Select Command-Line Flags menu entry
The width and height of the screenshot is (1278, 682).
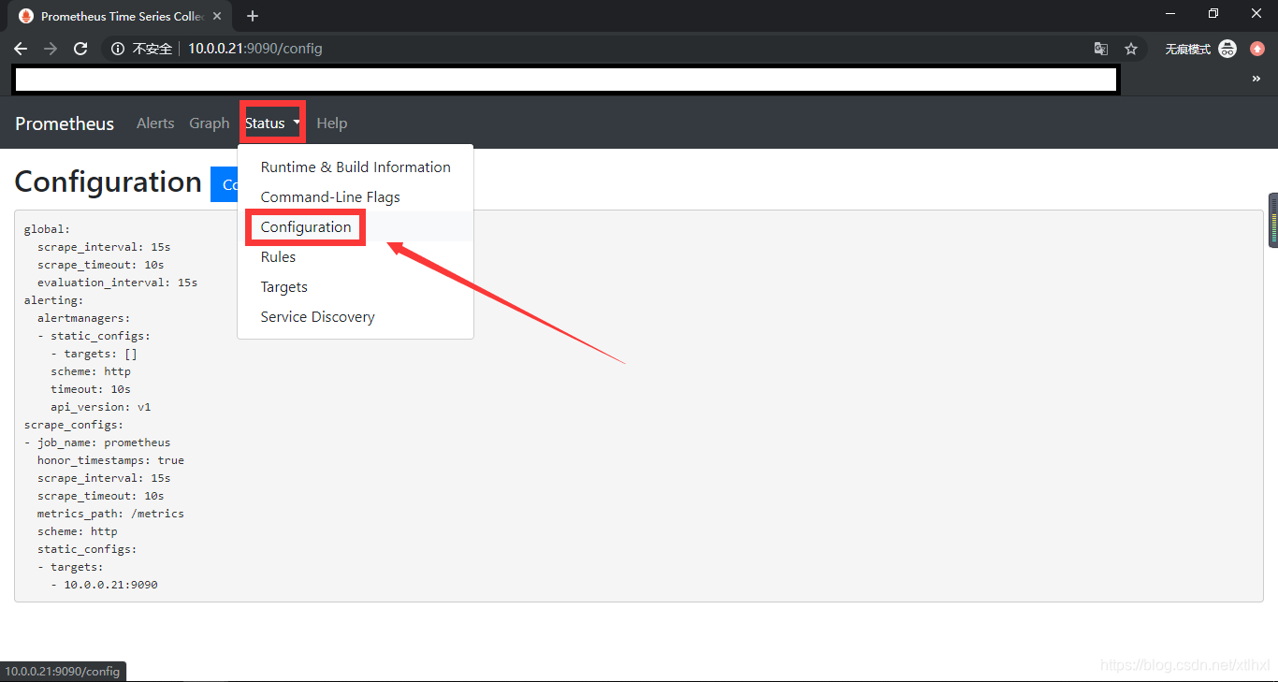pos(356,196)
